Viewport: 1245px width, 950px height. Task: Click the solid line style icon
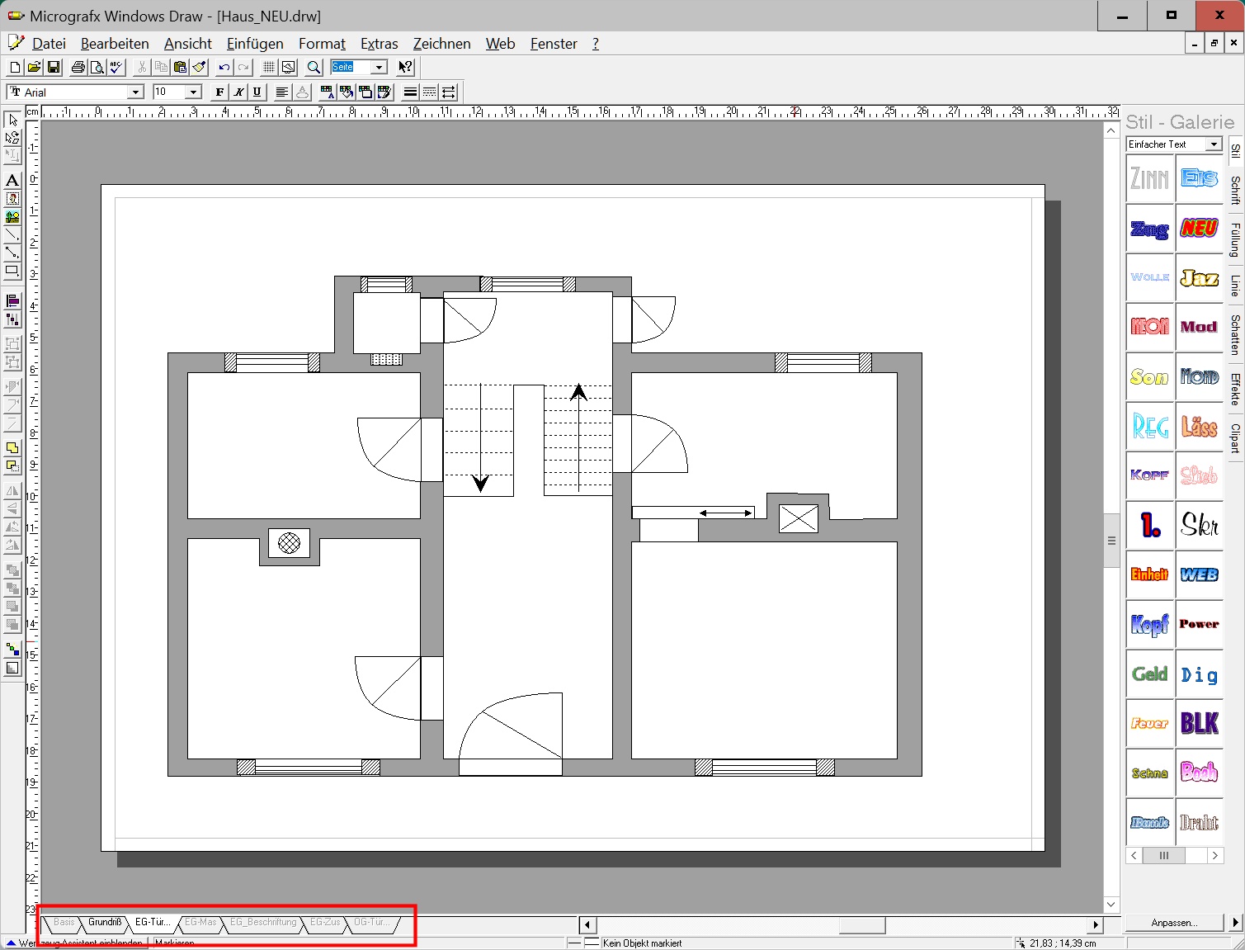(x=410, y=92)
